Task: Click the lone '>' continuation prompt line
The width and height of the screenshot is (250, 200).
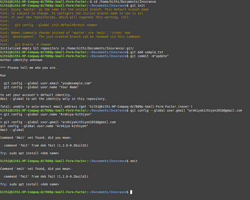Action: [1, 118]
